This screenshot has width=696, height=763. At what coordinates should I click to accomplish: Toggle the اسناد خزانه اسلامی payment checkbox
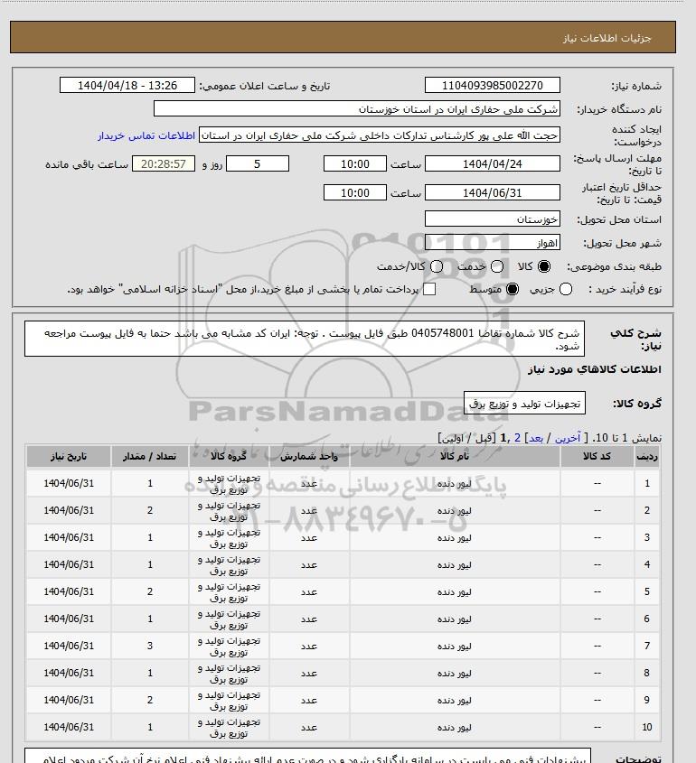click(429, 290)
